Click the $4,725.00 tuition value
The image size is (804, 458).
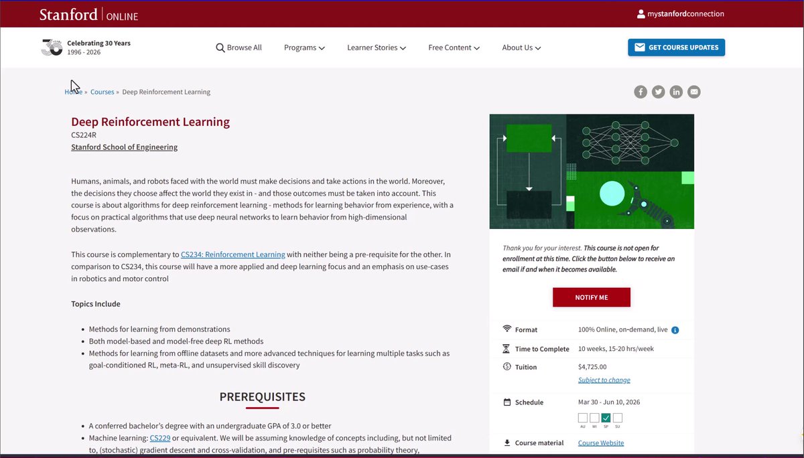click(x=592, y=367)
